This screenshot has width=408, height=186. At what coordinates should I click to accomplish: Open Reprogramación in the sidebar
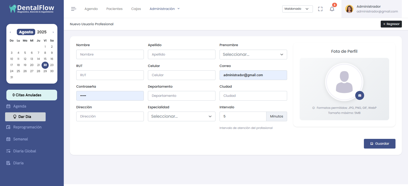[27, 127]
